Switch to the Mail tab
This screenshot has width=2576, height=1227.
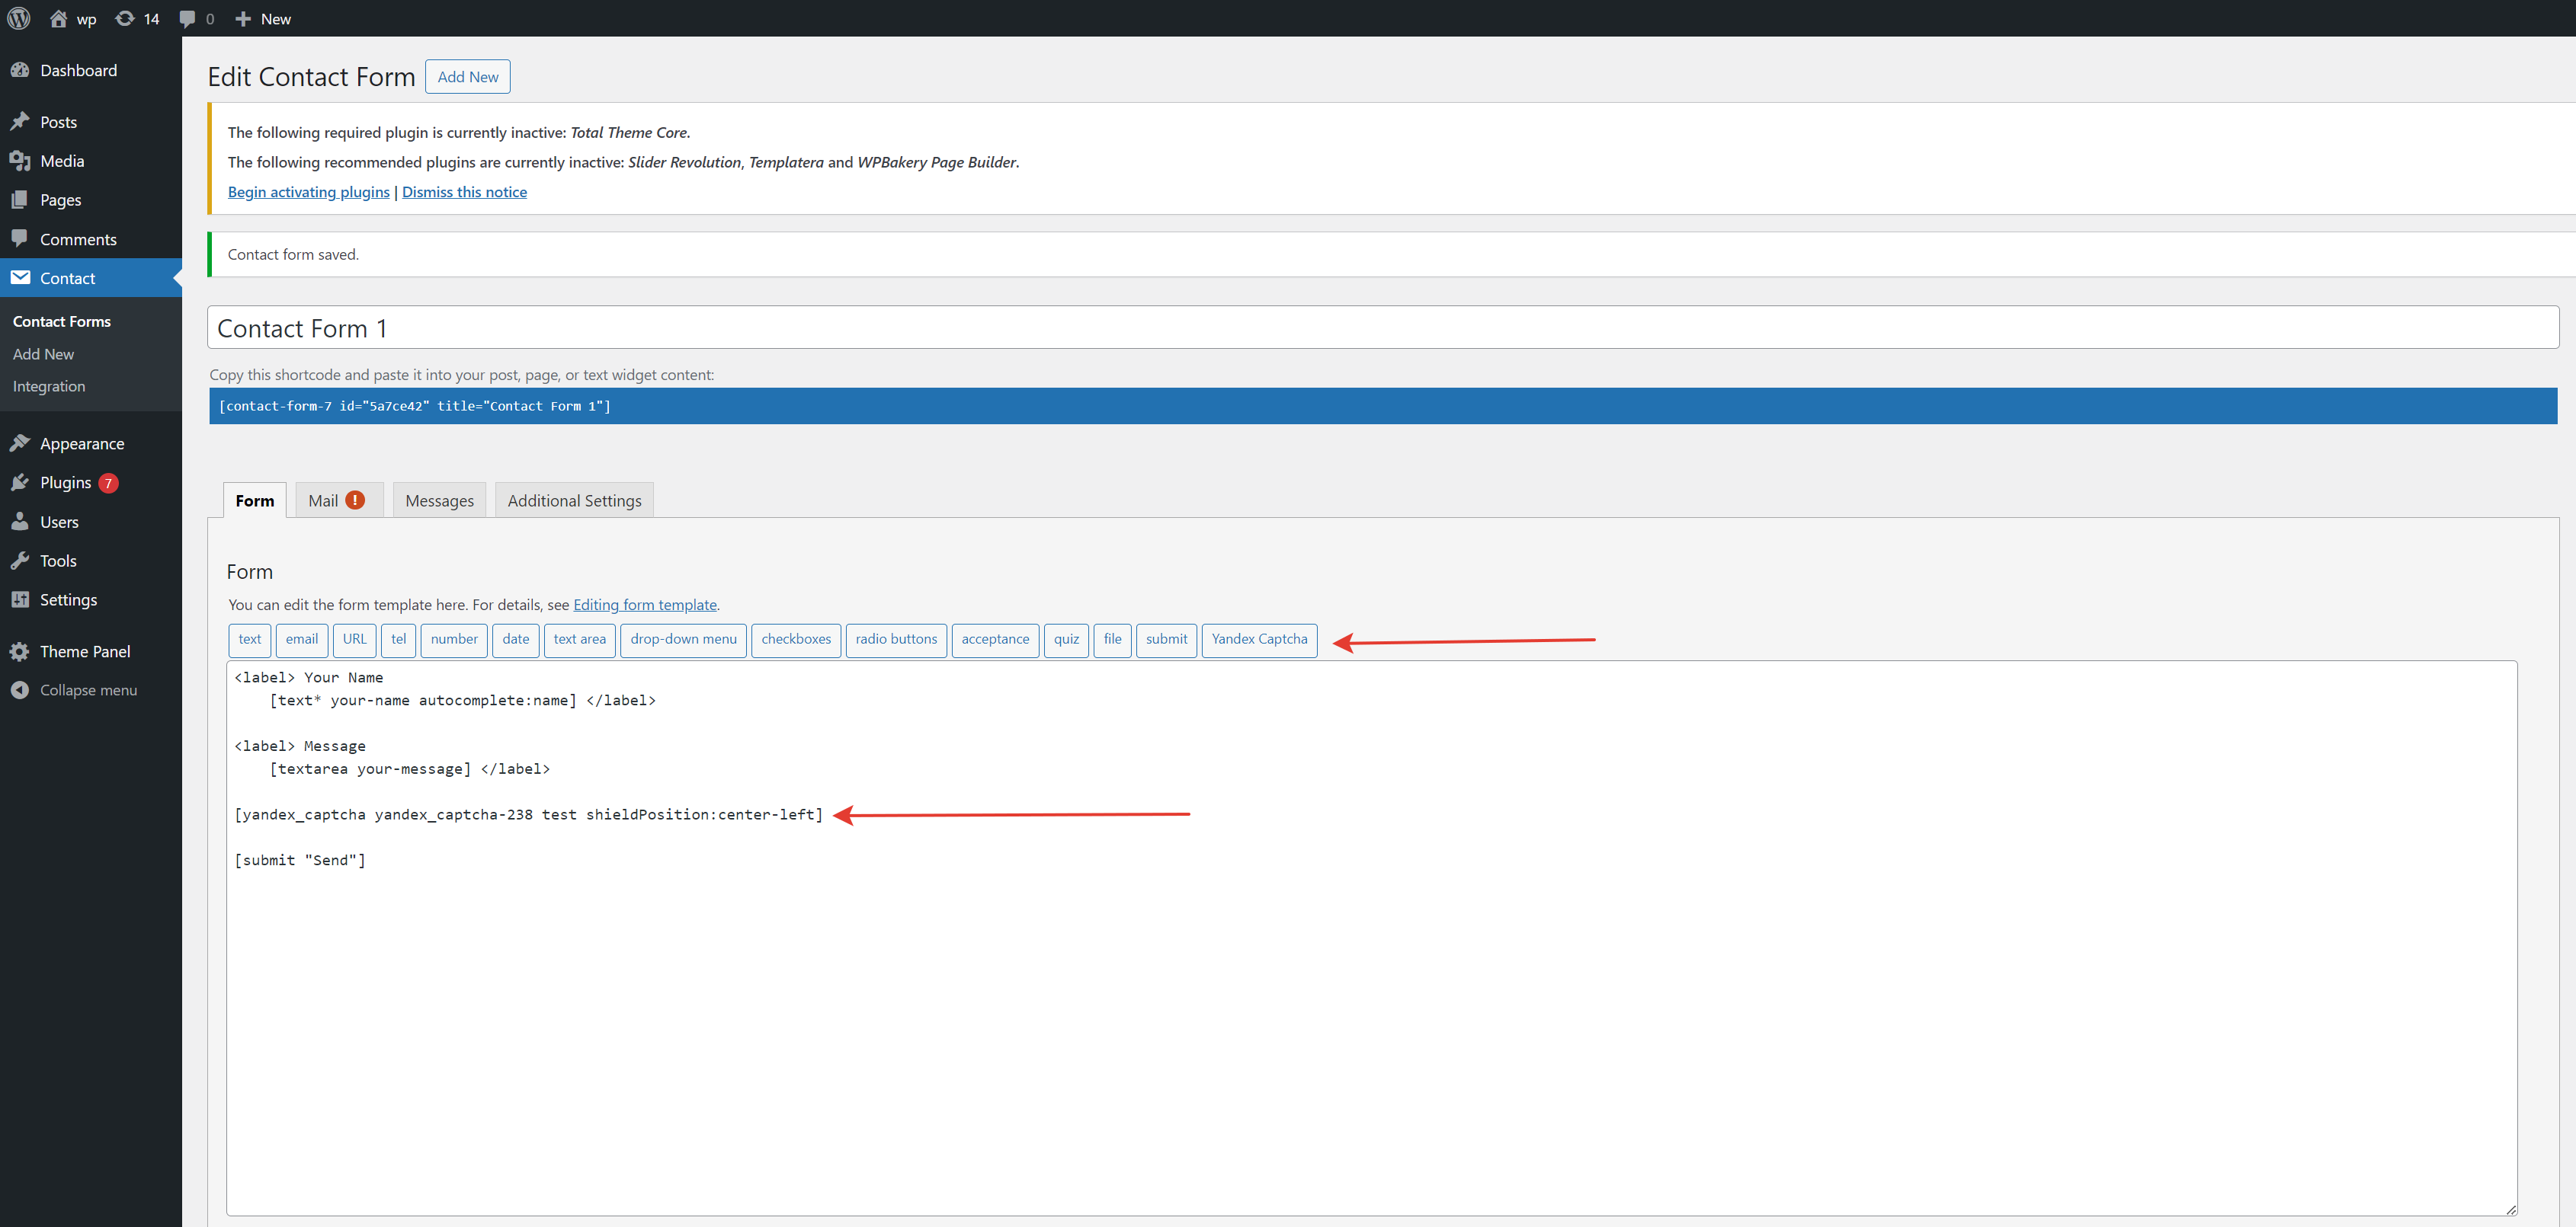point(335,500)
